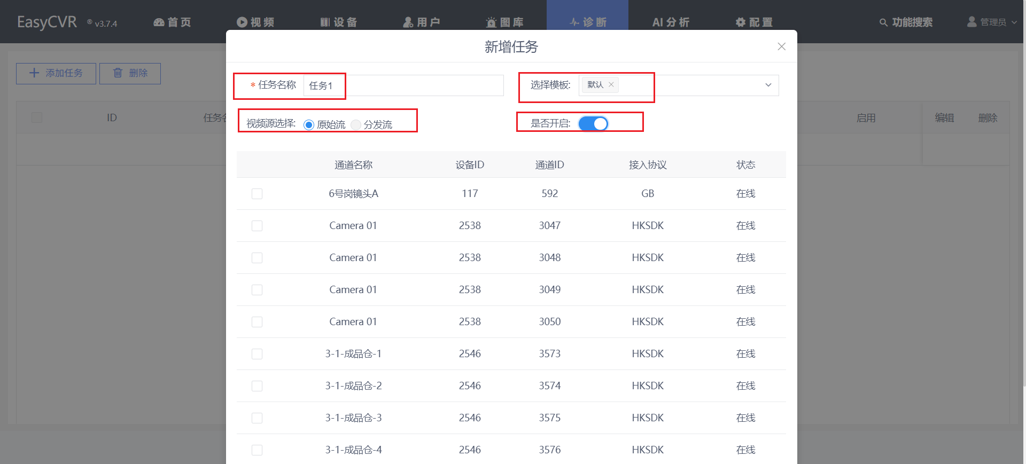Open the 管理员 account dropdown
The width and height of the screenshot is (1026, 464).
[x=992, y=22]
